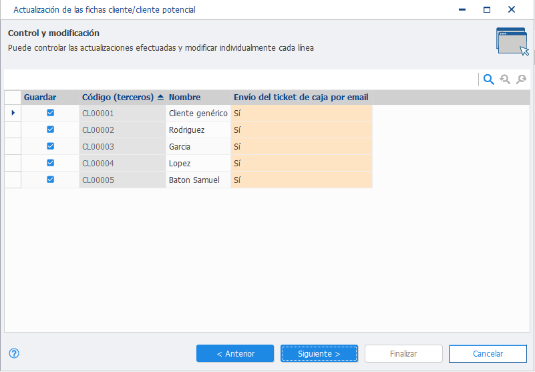Click Envío del ticket de caja header
Image resolution: width=535 pixels, height=372 pixels.
(x=302, y=98)
